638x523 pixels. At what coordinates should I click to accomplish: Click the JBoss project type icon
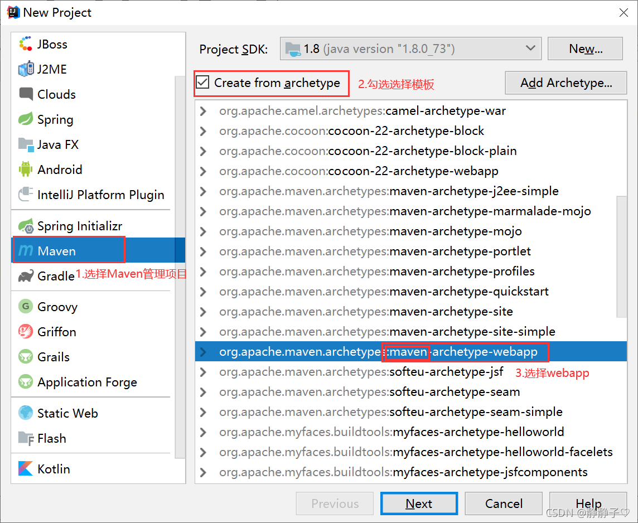point(25,43)
